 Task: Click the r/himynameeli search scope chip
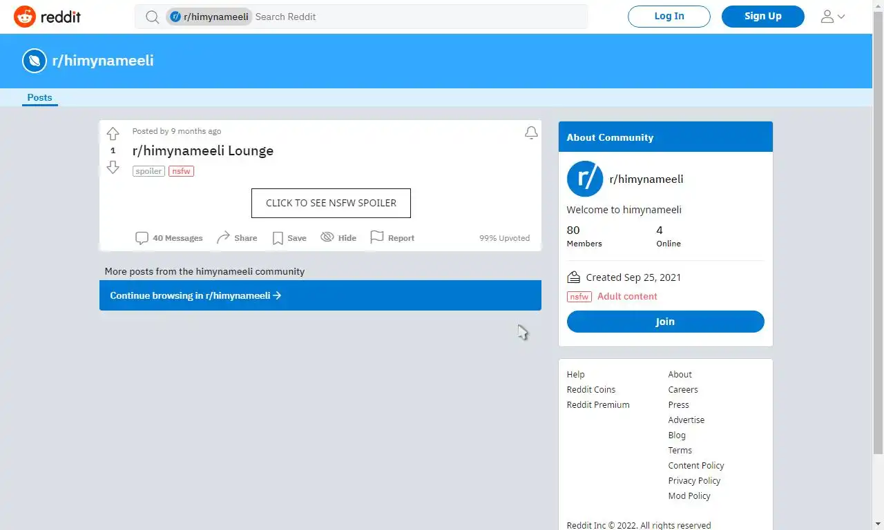tap(208, 17)
